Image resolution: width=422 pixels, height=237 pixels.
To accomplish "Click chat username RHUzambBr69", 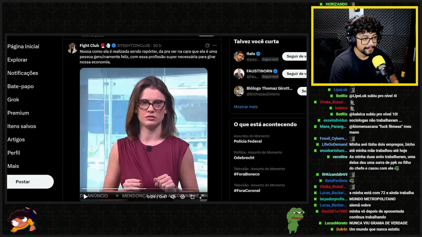I will (x=335, y=174).
